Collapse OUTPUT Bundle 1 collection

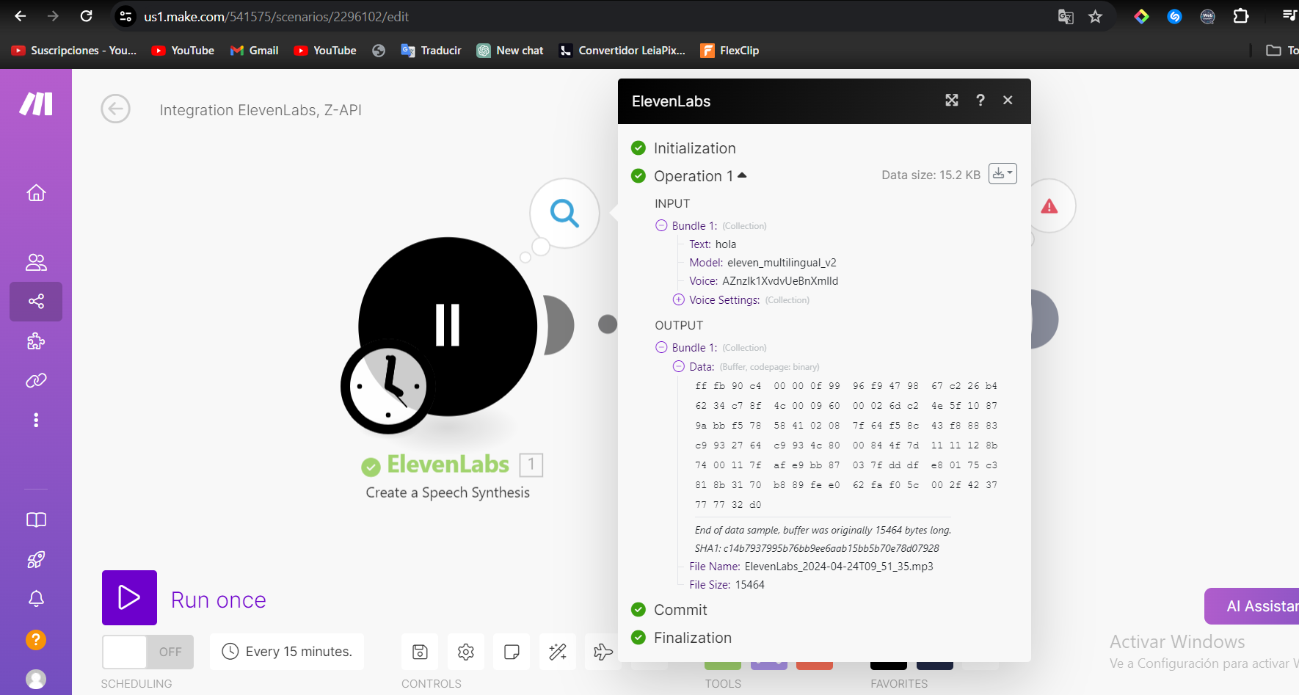tap(661, 348)
